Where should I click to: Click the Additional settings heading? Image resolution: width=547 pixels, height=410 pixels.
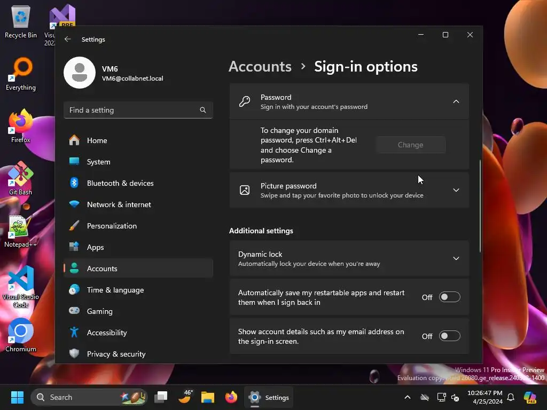pyautogui.click(x=261, y=231)
